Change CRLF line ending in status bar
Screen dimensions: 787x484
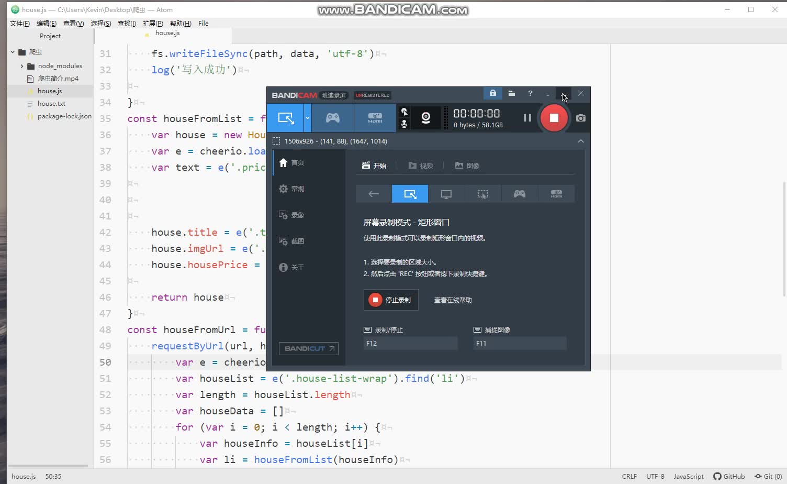coord(629,477)
